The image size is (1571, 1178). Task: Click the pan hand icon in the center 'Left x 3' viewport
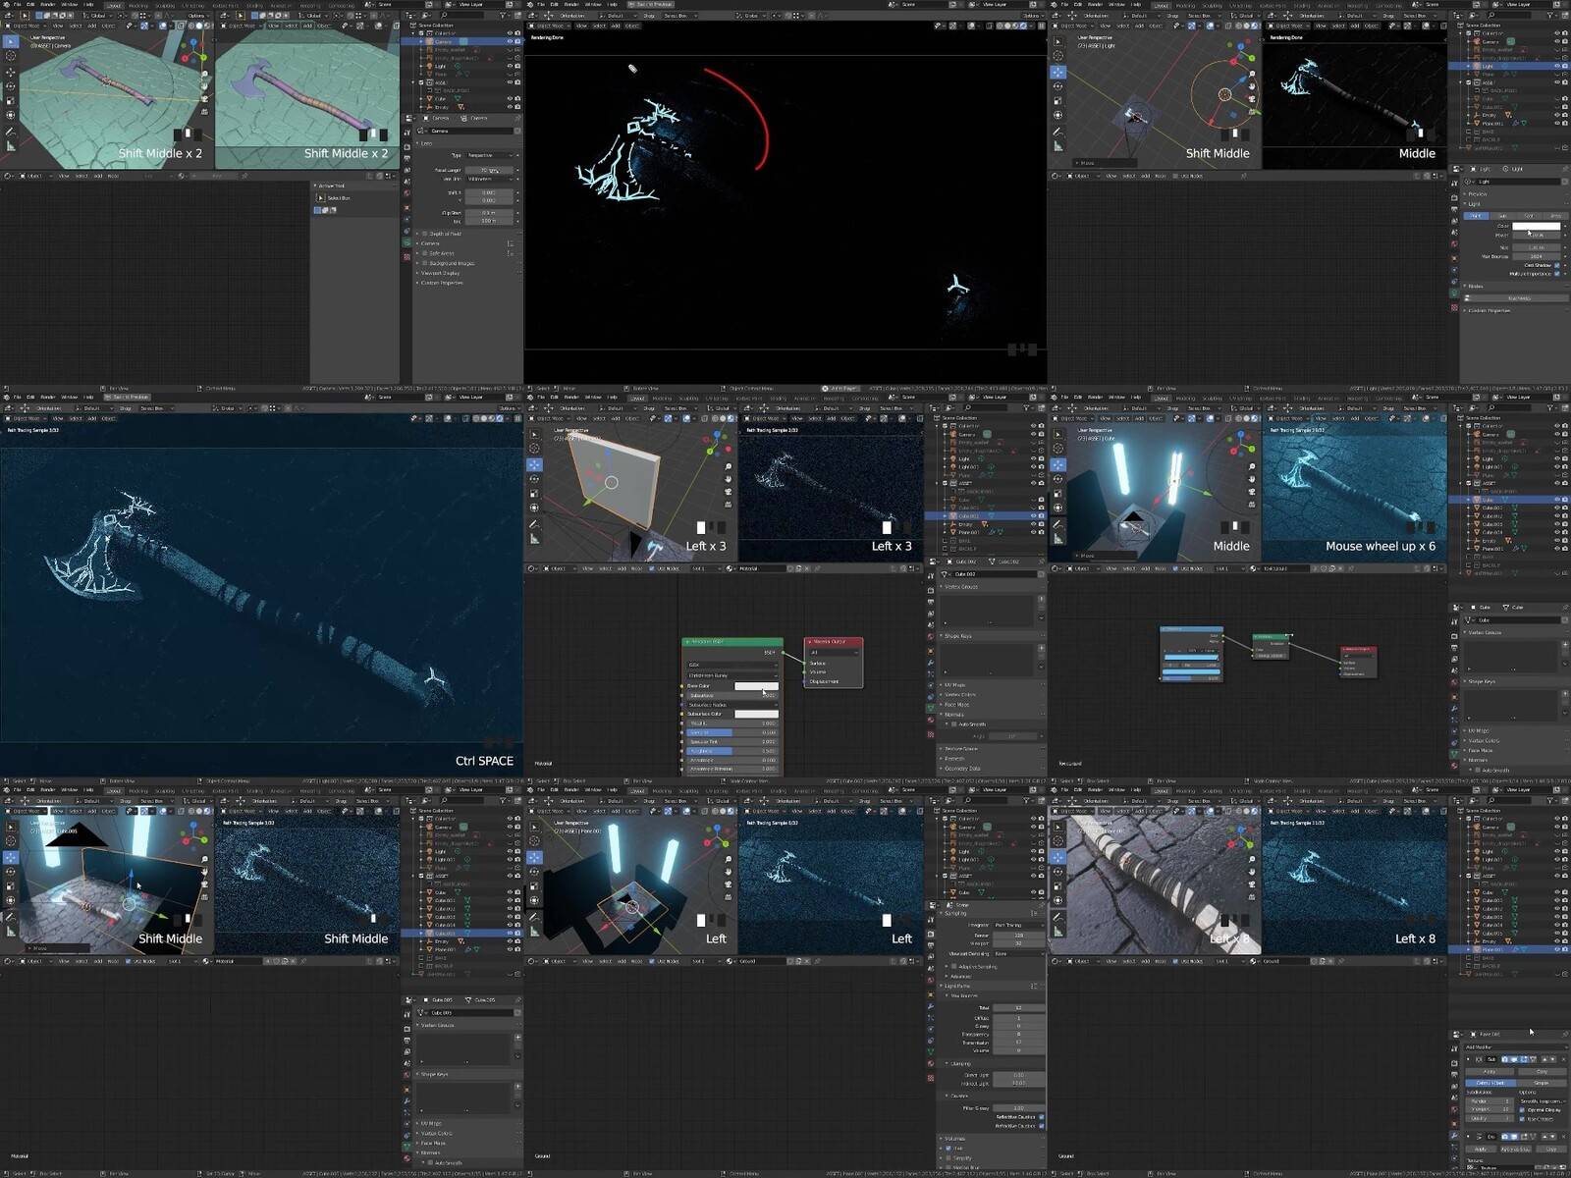pyautogui.click(x=729, y=478)
